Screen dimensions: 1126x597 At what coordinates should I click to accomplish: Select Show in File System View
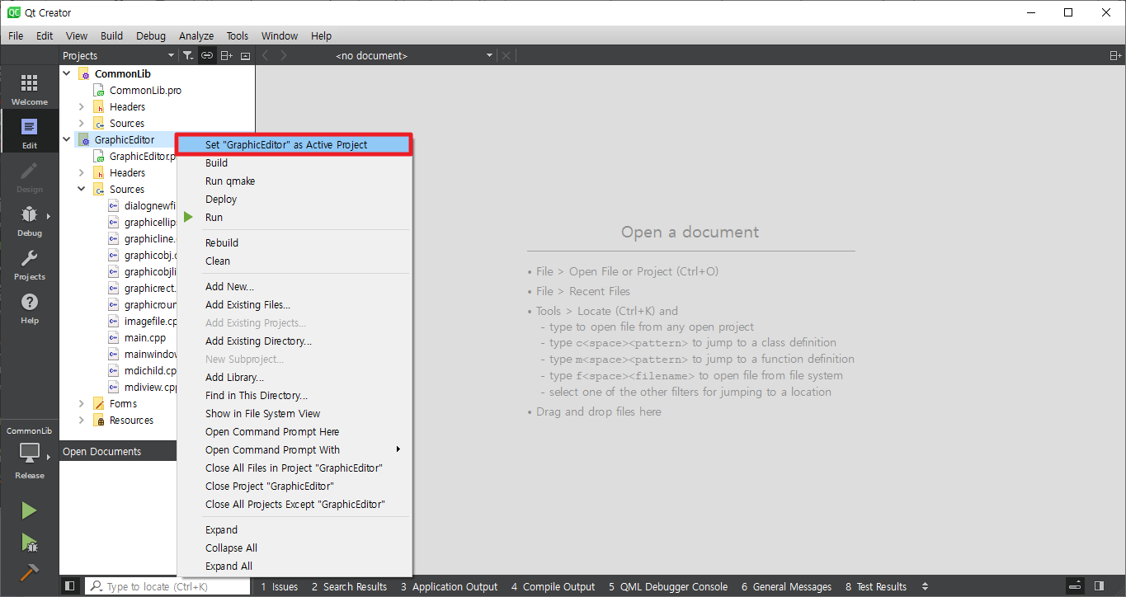[x=294, y=413]
